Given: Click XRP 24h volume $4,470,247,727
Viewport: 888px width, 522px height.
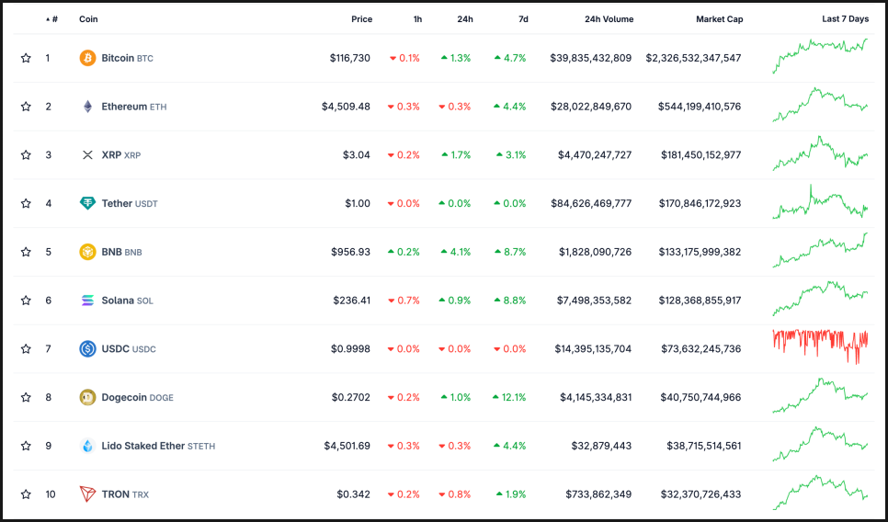Looking at the screenshot, I should click(595, 154).
